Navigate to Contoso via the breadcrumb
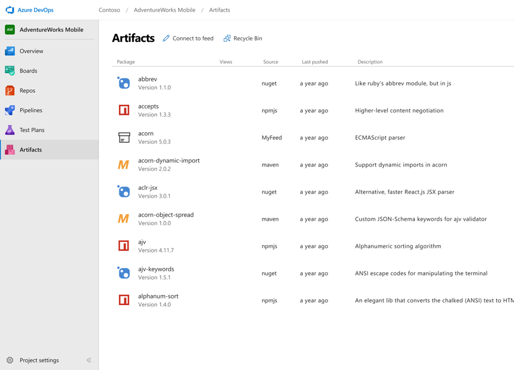The width and height of the screenshot is (514, 370). coord(109,9)
